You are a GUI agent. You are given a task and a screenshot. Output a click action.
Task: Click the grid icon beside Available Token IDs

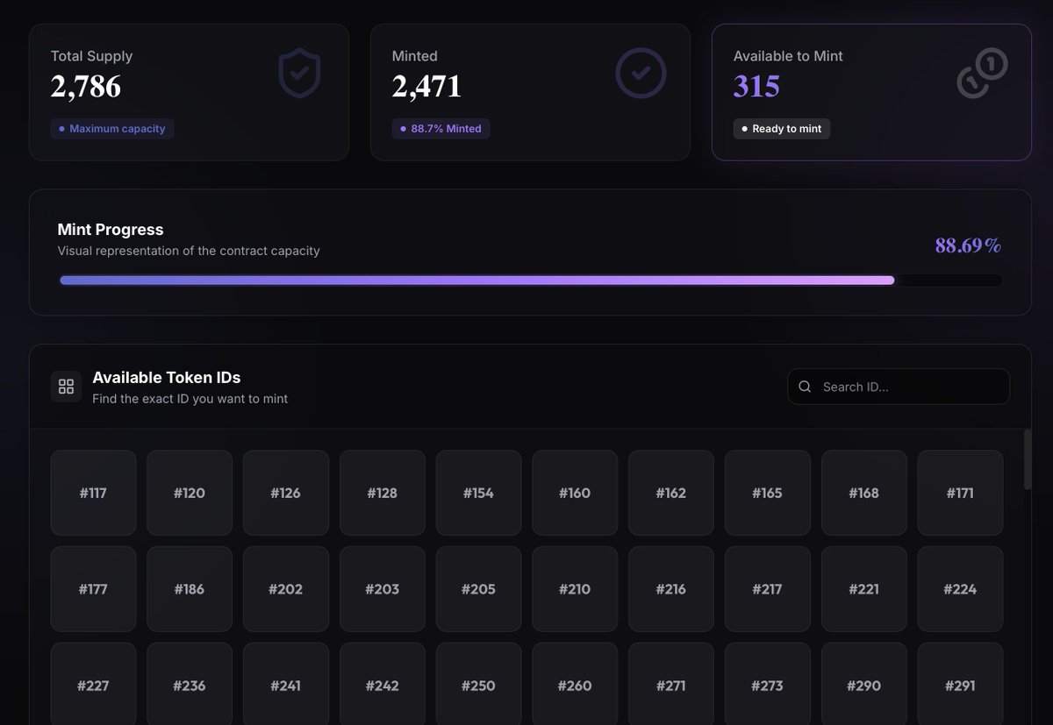66,387
